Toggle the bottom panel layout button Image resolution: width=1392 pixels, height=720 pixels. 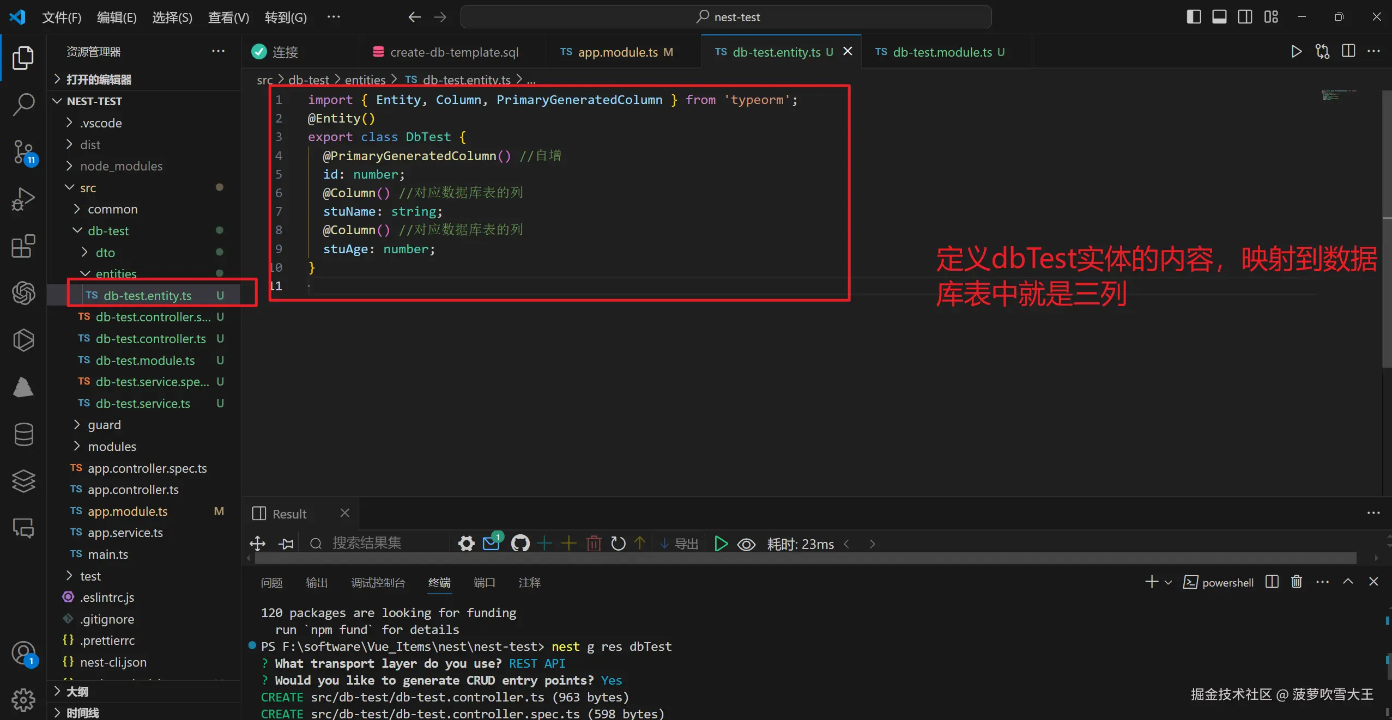click(x=1219, y=17)
